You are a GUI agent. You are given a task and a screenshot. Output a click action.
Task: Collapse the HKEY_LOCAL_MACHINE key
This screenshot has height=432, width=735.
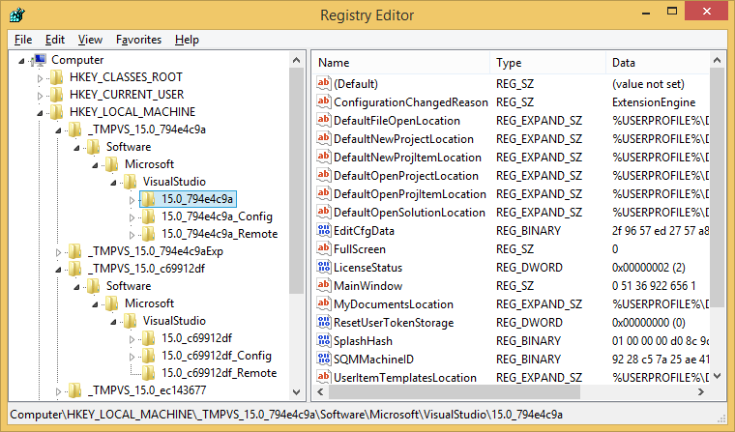pos(40,113)
